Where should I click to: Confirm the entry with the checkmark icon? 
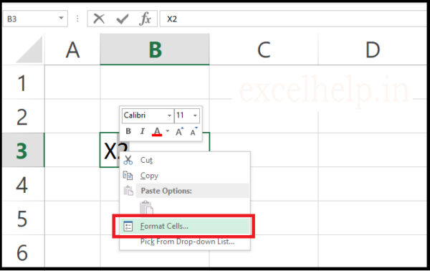pos(122,19)
